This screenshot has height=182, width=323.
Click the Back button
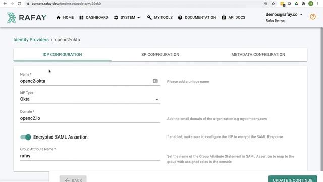coord(73,179)
